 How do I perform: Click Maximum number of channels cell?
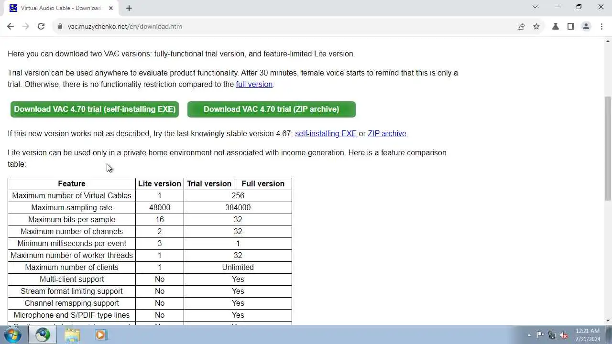pos(72,231)
